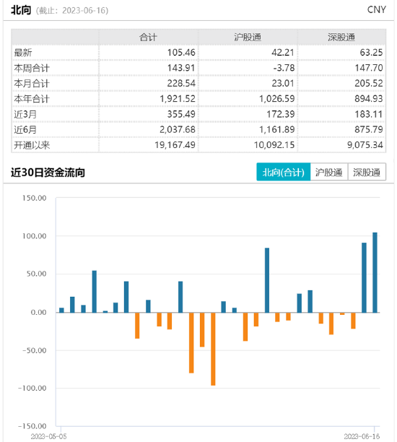Select the 沪股通 chart tab
Image resolution: width=397 pixels, height=442 pixels.
(x=329, y=172)
